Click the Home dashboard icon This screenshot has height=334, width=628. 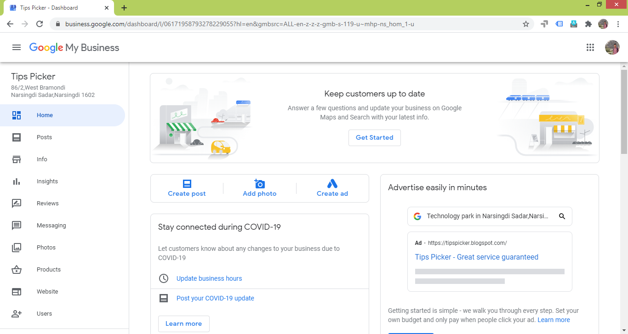(17, 115)
